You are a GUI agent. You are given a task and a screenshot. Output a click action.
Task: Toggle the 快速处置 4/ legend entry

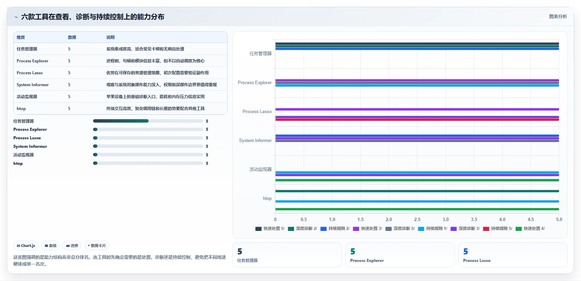[530, 229]
